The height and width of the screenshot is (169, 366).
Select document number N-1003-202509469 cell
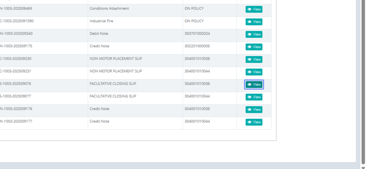point(16,9)
